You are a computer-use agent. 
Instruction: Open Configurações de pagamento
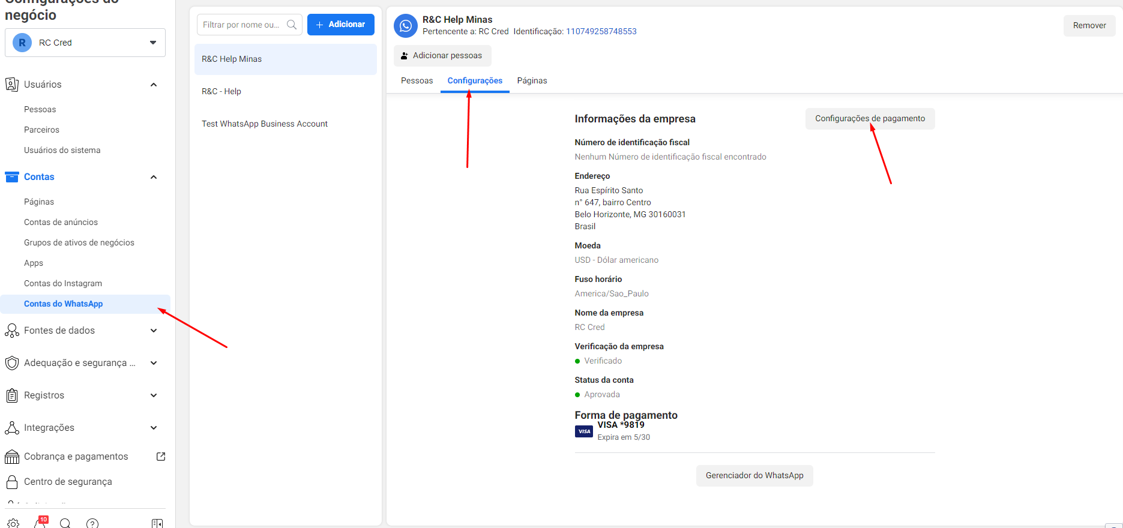pos(870,119)
